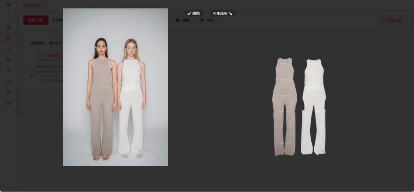Pick the 其他 multicolor background option

(207, 20)
